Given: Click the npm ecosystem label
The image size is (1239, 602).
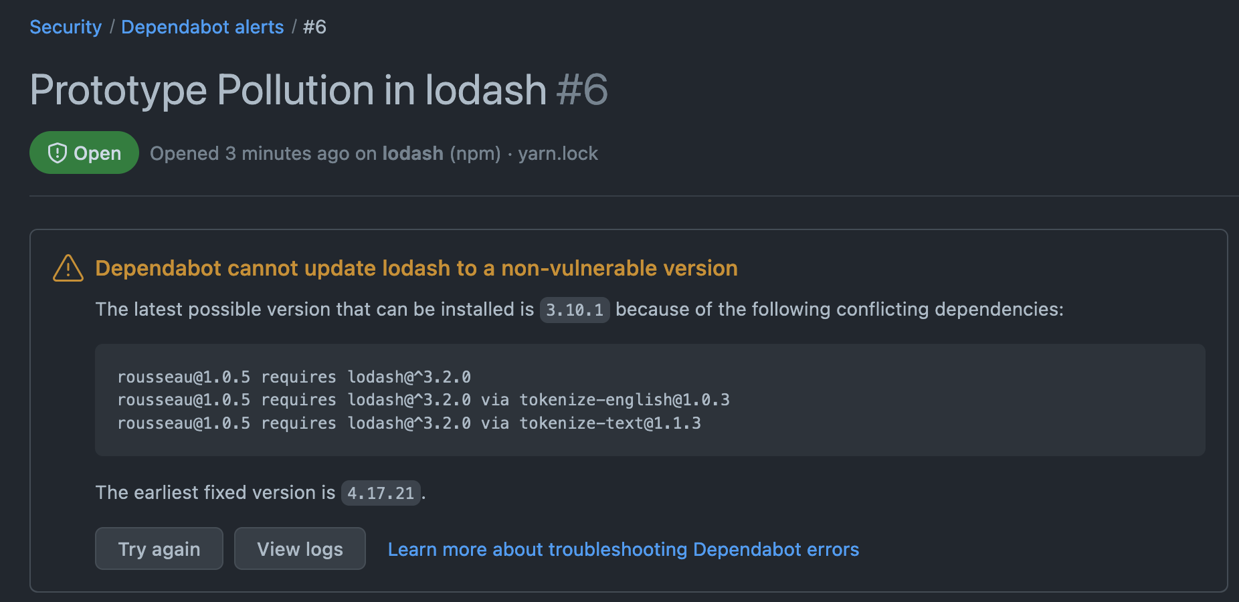Looking at the screenshot, I should pos(474,153).
